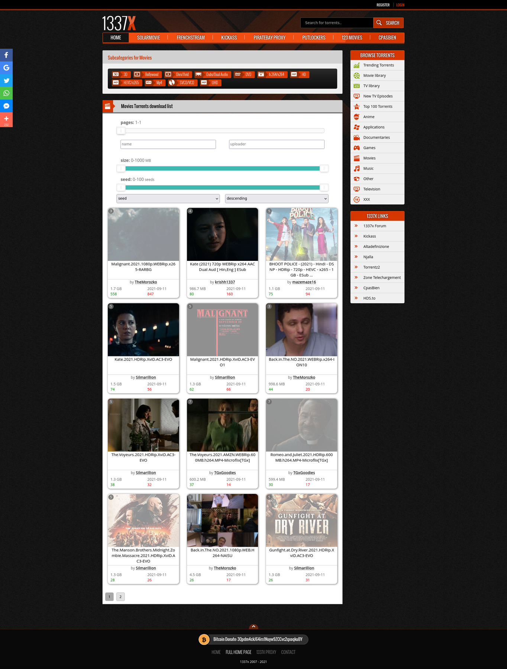Click the 1337X PROXY footer link
This screenshot has height=669, width=507.
click(266, 652)
